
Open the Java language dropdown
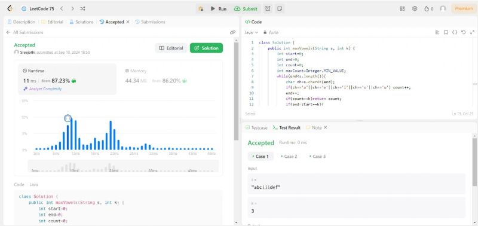[x=252, y=32]
